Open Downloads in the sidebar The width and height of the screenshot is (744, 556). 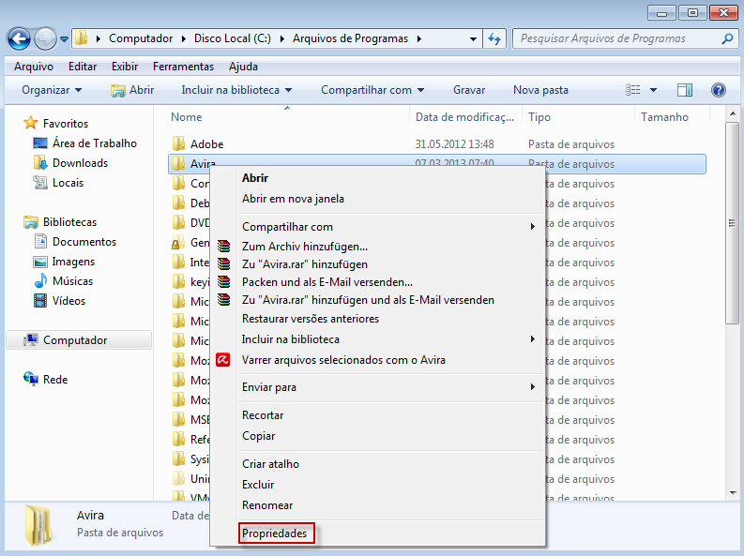coord(70,163)
